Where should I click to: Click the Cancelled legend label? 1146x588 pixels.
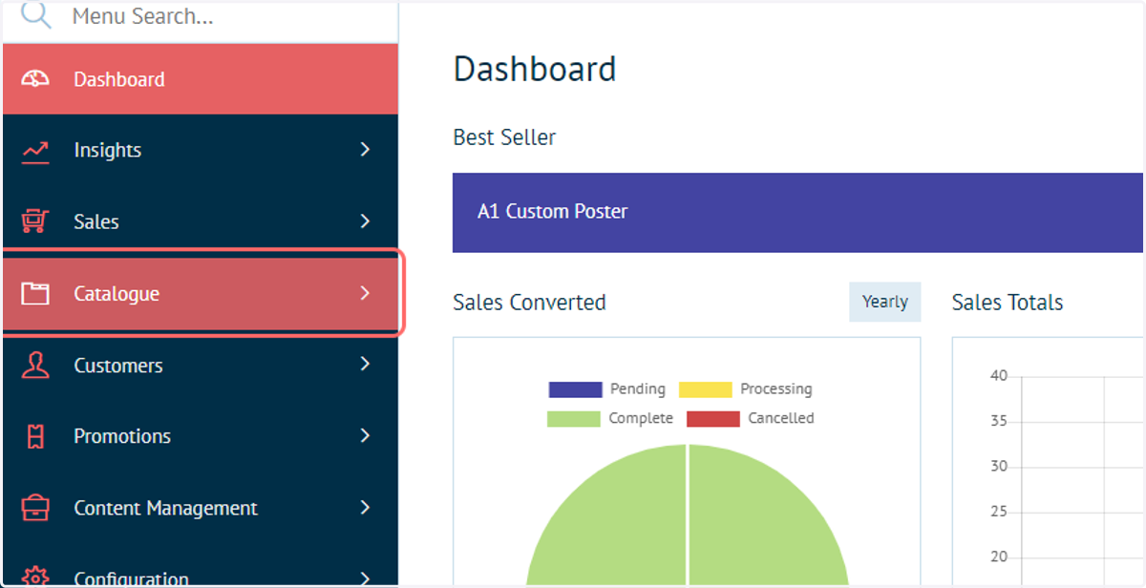click(781, 418)
